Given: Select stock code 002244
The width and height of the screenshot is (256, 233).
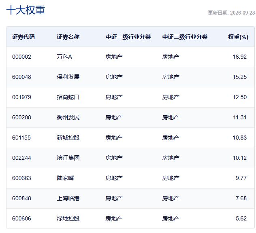Looking at the screenshot, I should point(21,158).
